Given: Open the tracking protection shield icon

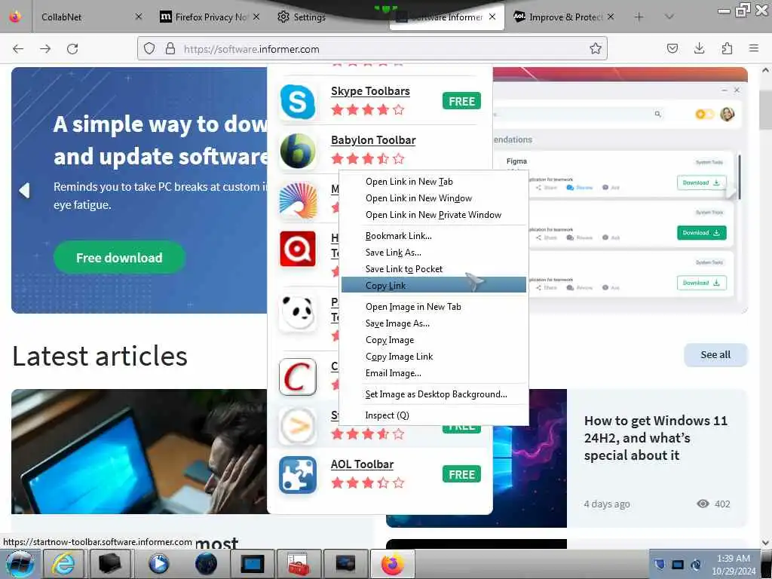Looking at the screenshot, I should click(x=149, y=48).
